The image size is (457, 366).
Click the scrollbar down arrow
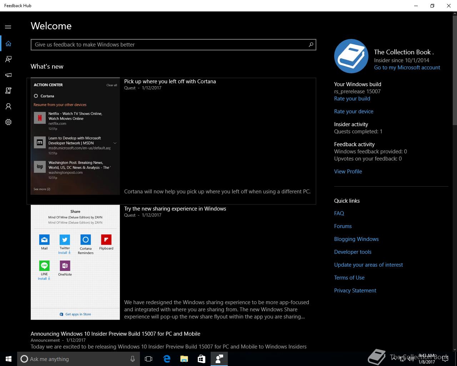pos(455,349)
